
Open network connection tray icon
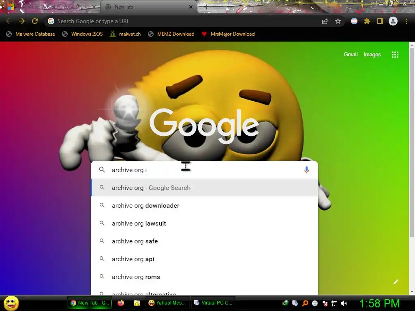tap(334, 303)
